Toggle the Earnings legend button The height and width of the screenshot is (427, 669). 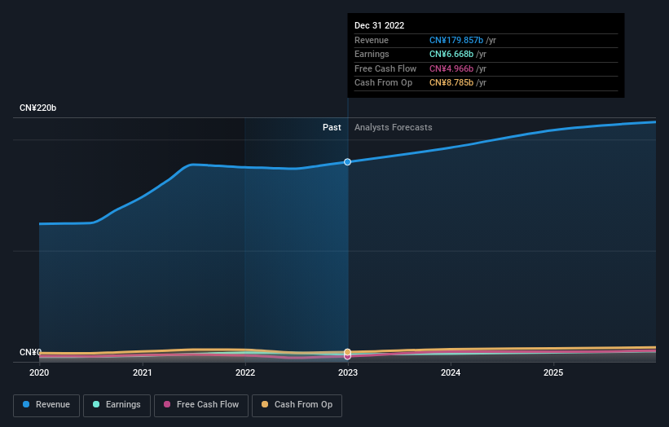[x=117, y=405]
